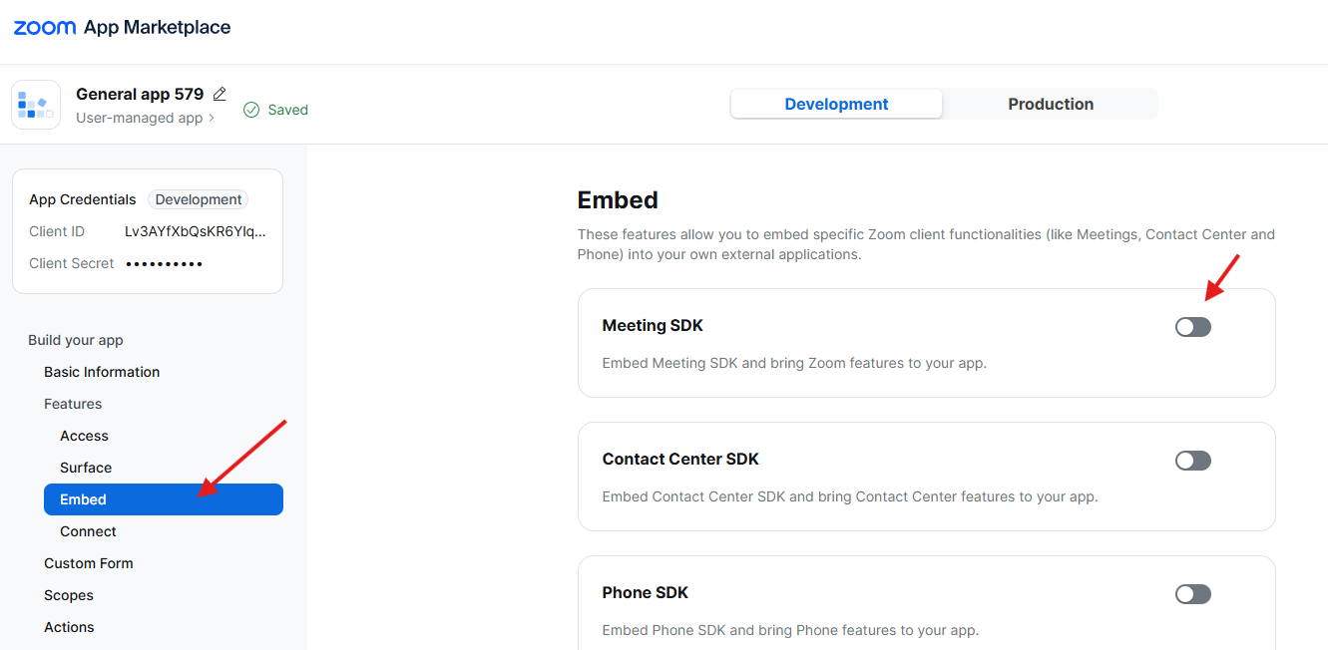Click the truncated Client ID value

196,231
